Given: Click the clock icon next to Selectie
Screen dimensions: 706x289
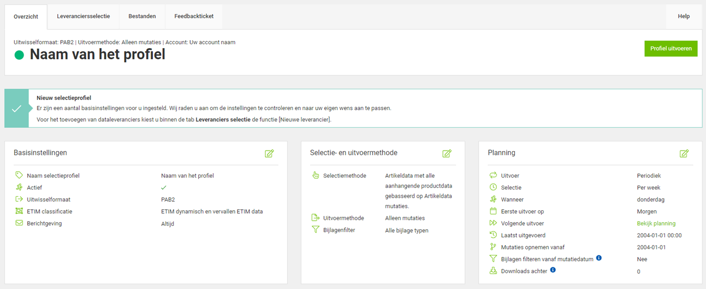Looking at the screenshot, I should (493, 187).
